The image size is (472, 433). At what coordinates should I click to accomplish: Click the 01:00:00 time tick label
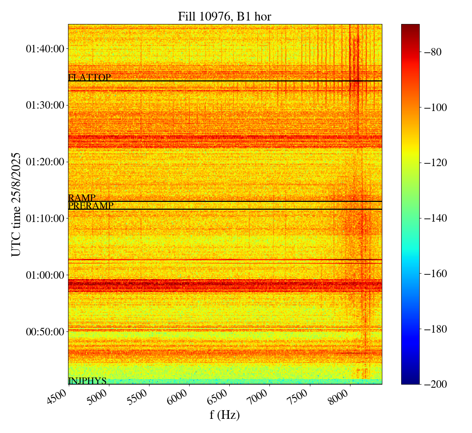tap(45, 275)
